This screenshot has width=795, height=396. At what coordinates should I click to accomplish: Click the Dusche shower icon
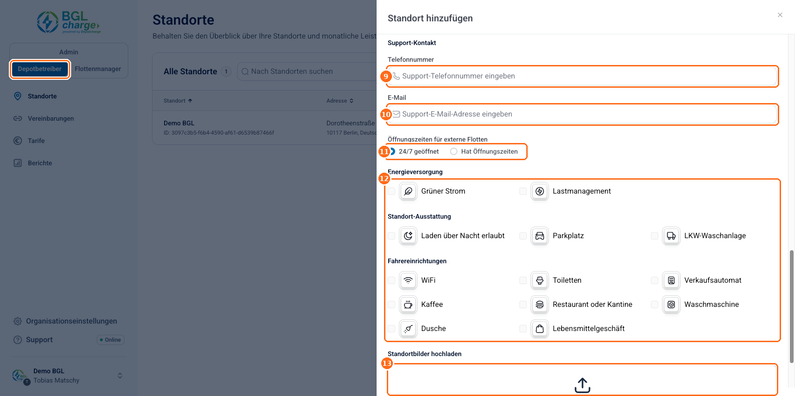click(408, 329)
